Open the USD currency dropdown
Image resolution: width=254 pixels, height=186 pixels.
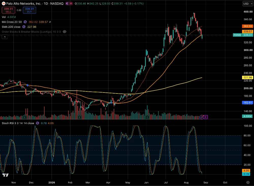tap(248, 4)
